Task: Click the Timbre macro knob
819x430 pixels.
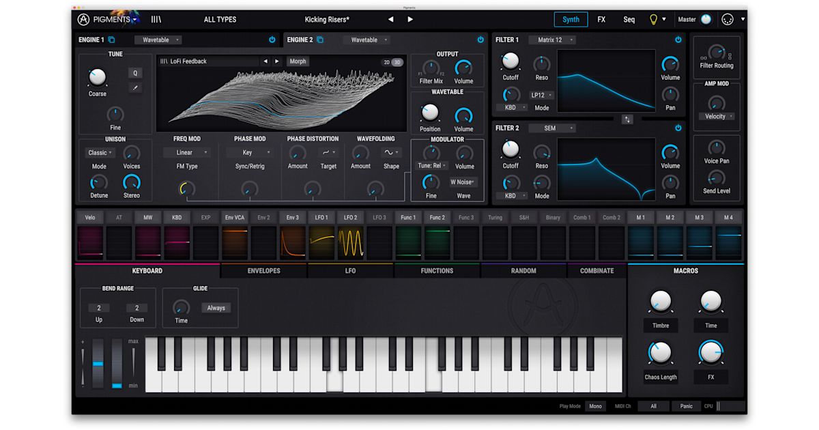Action: pos(661,301)
